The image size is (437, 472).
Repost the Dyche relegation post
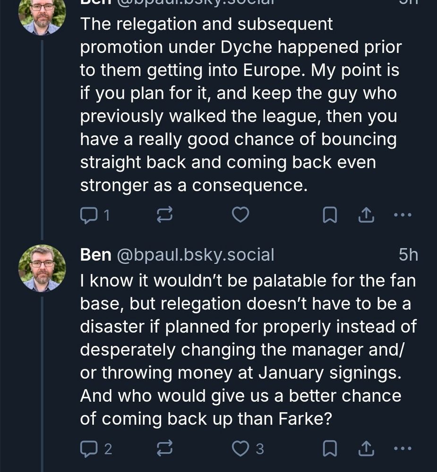click(164, 216)
